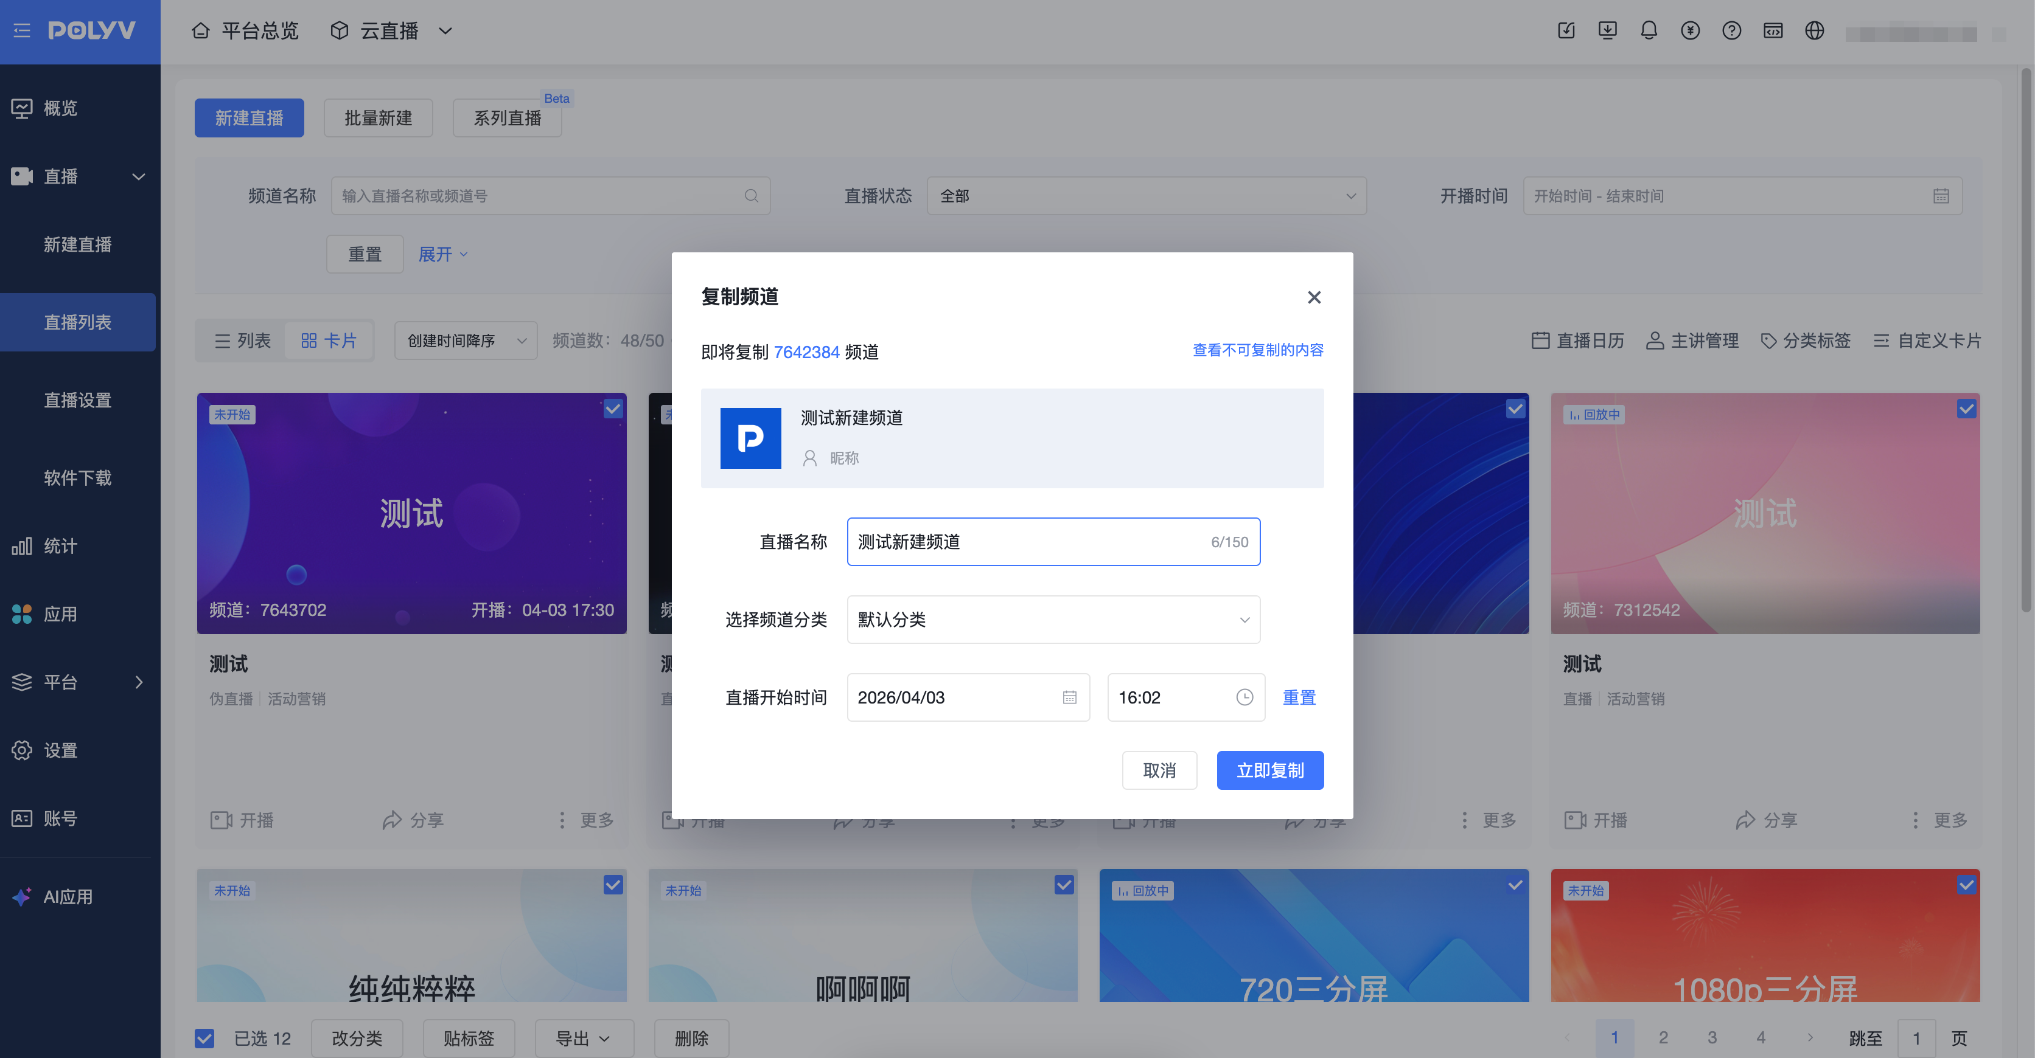Open the download center icon in header

click(1608, 31)
